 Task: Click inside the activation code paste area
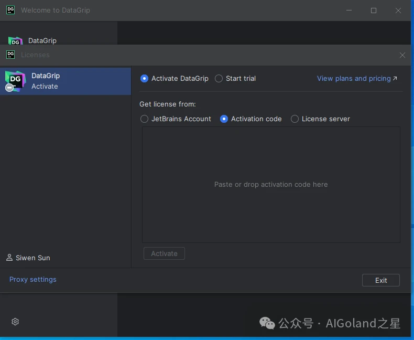pyautogui.click(x=271, y=185)
